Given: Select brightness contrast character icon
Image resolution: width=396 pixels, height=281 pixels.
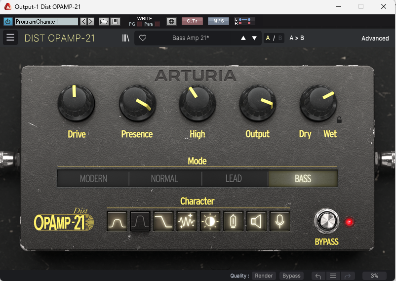Looking at the screenshot, I should (x=210, y=222).
